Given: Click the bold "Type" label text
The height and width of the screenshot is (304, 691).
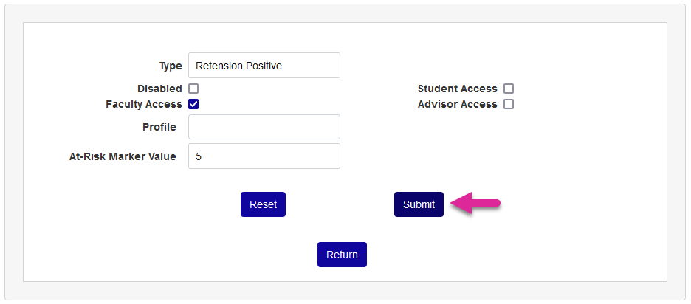Looking at the screenshot, I should pyautogui.click(x=171, y=66).
